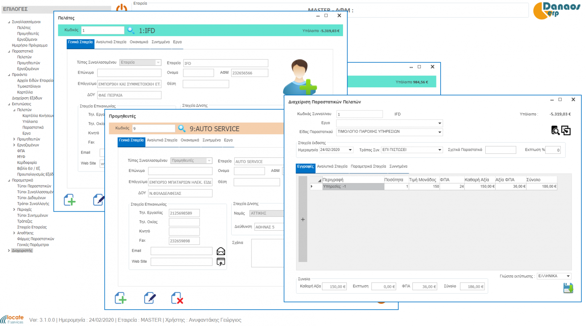Click the plus button to add invoice row

[303, 220]
